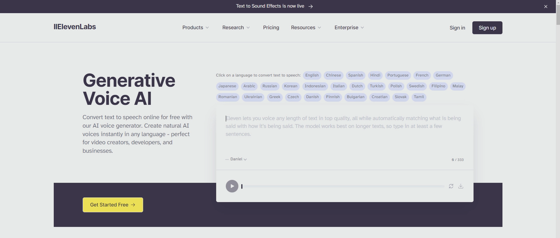Switch language to Romanian
The width and height of the screenshot is (560, 238).
pos(228,97)
